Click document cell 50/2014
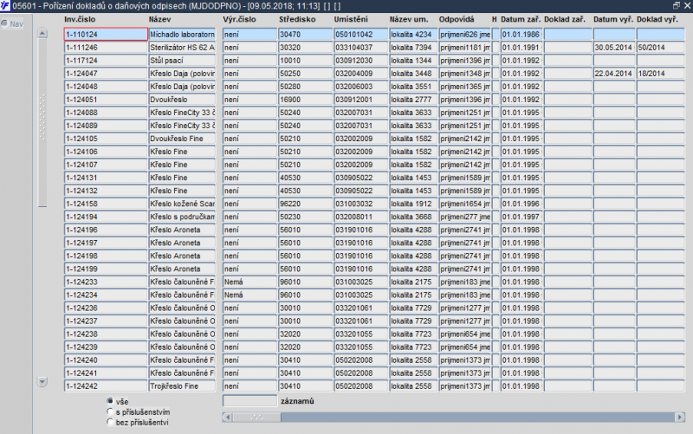Screen dimensions: 693x434 [x=660, y=48]
